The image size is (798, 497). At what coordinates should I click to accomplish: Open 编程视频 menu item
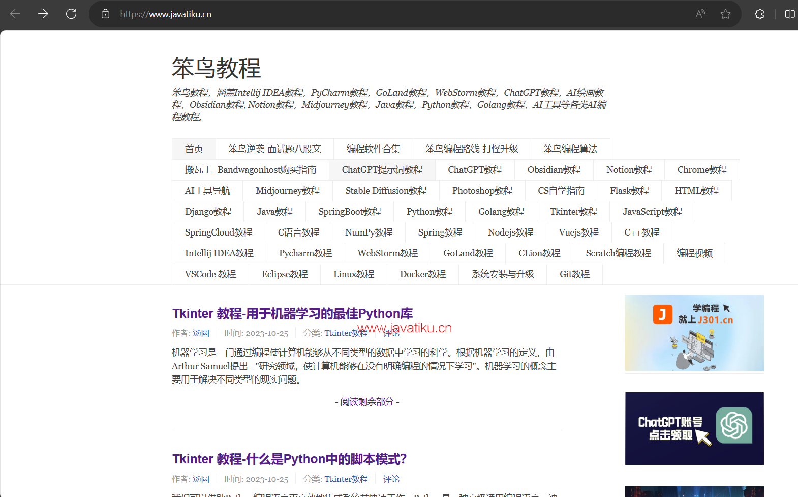pyautogui.click(x=694, y=253)
